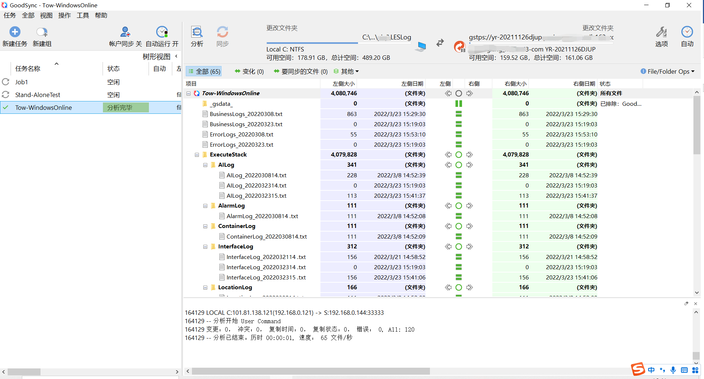This screenshot has width=704, height=379.
Task: Swap sync direction with the arrows icon
Action: tap(440, 43)
